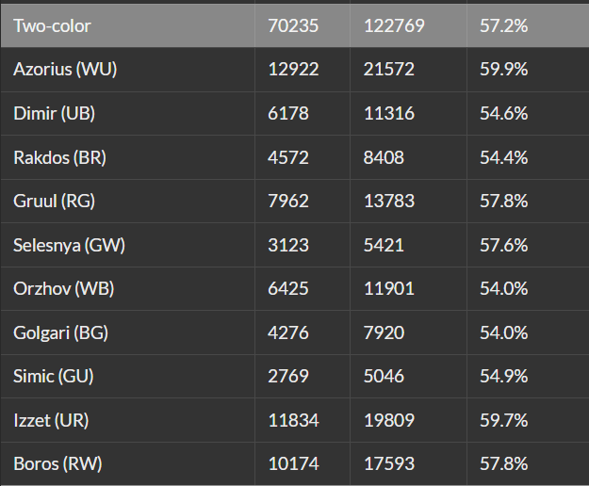Select the Izzet (UR) entry

click(x=53, y=420)
